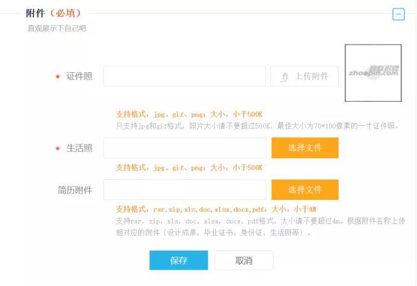The image size is (417, 286).
Task: Click the red asterisk beside 证件照
Action: [x=58, y=77]
